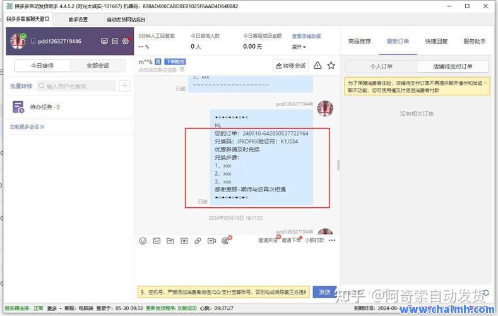Click 邀请关注 quick action
The image size is (498, 316).
pyautogui.click(x=268, y=240)
